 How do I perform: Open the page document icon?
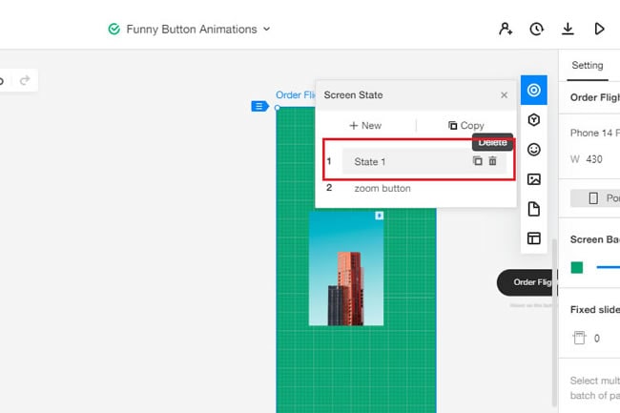tap(534, 209)
